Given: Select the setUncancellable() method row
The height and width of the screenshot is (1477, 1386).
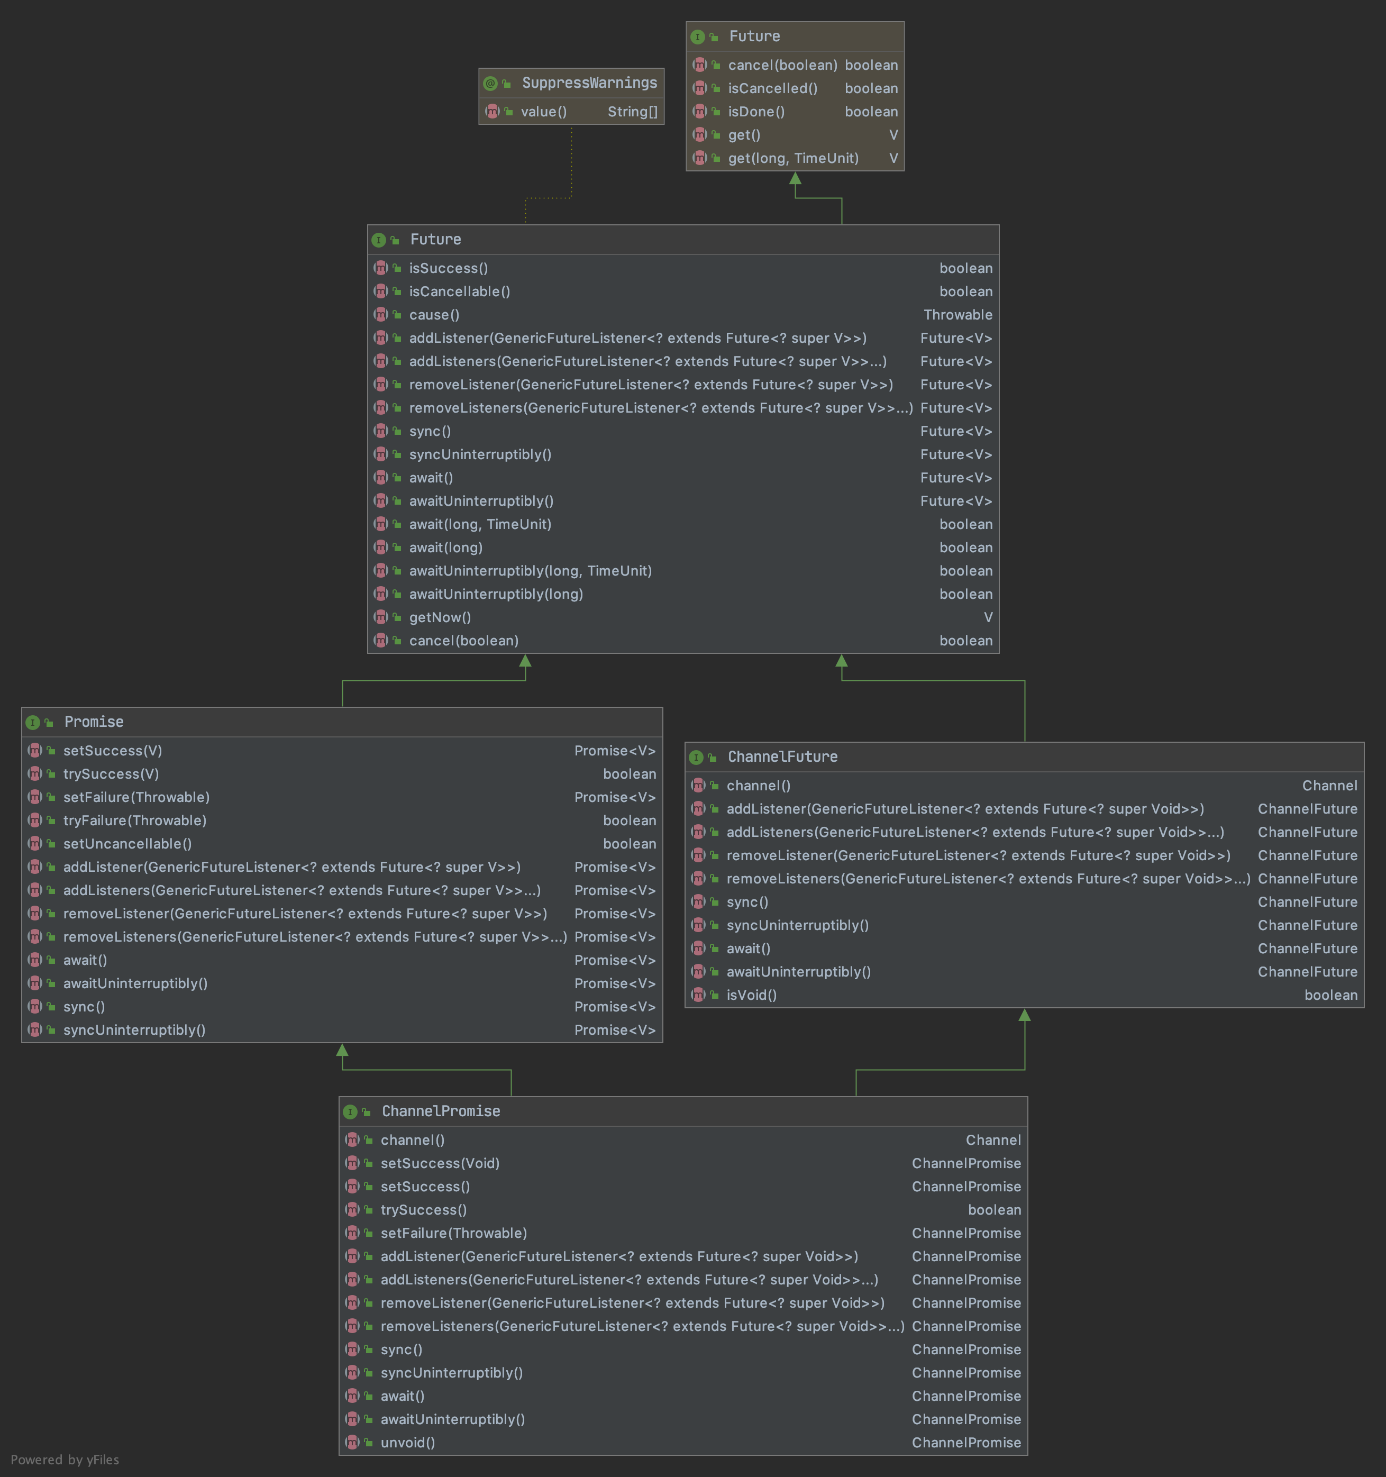Looking at the screenshot, I should tap(342, 844).
